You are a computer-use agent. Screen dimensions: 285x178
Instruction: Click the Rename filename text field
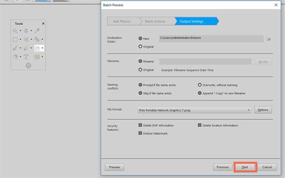click(205, 62)
